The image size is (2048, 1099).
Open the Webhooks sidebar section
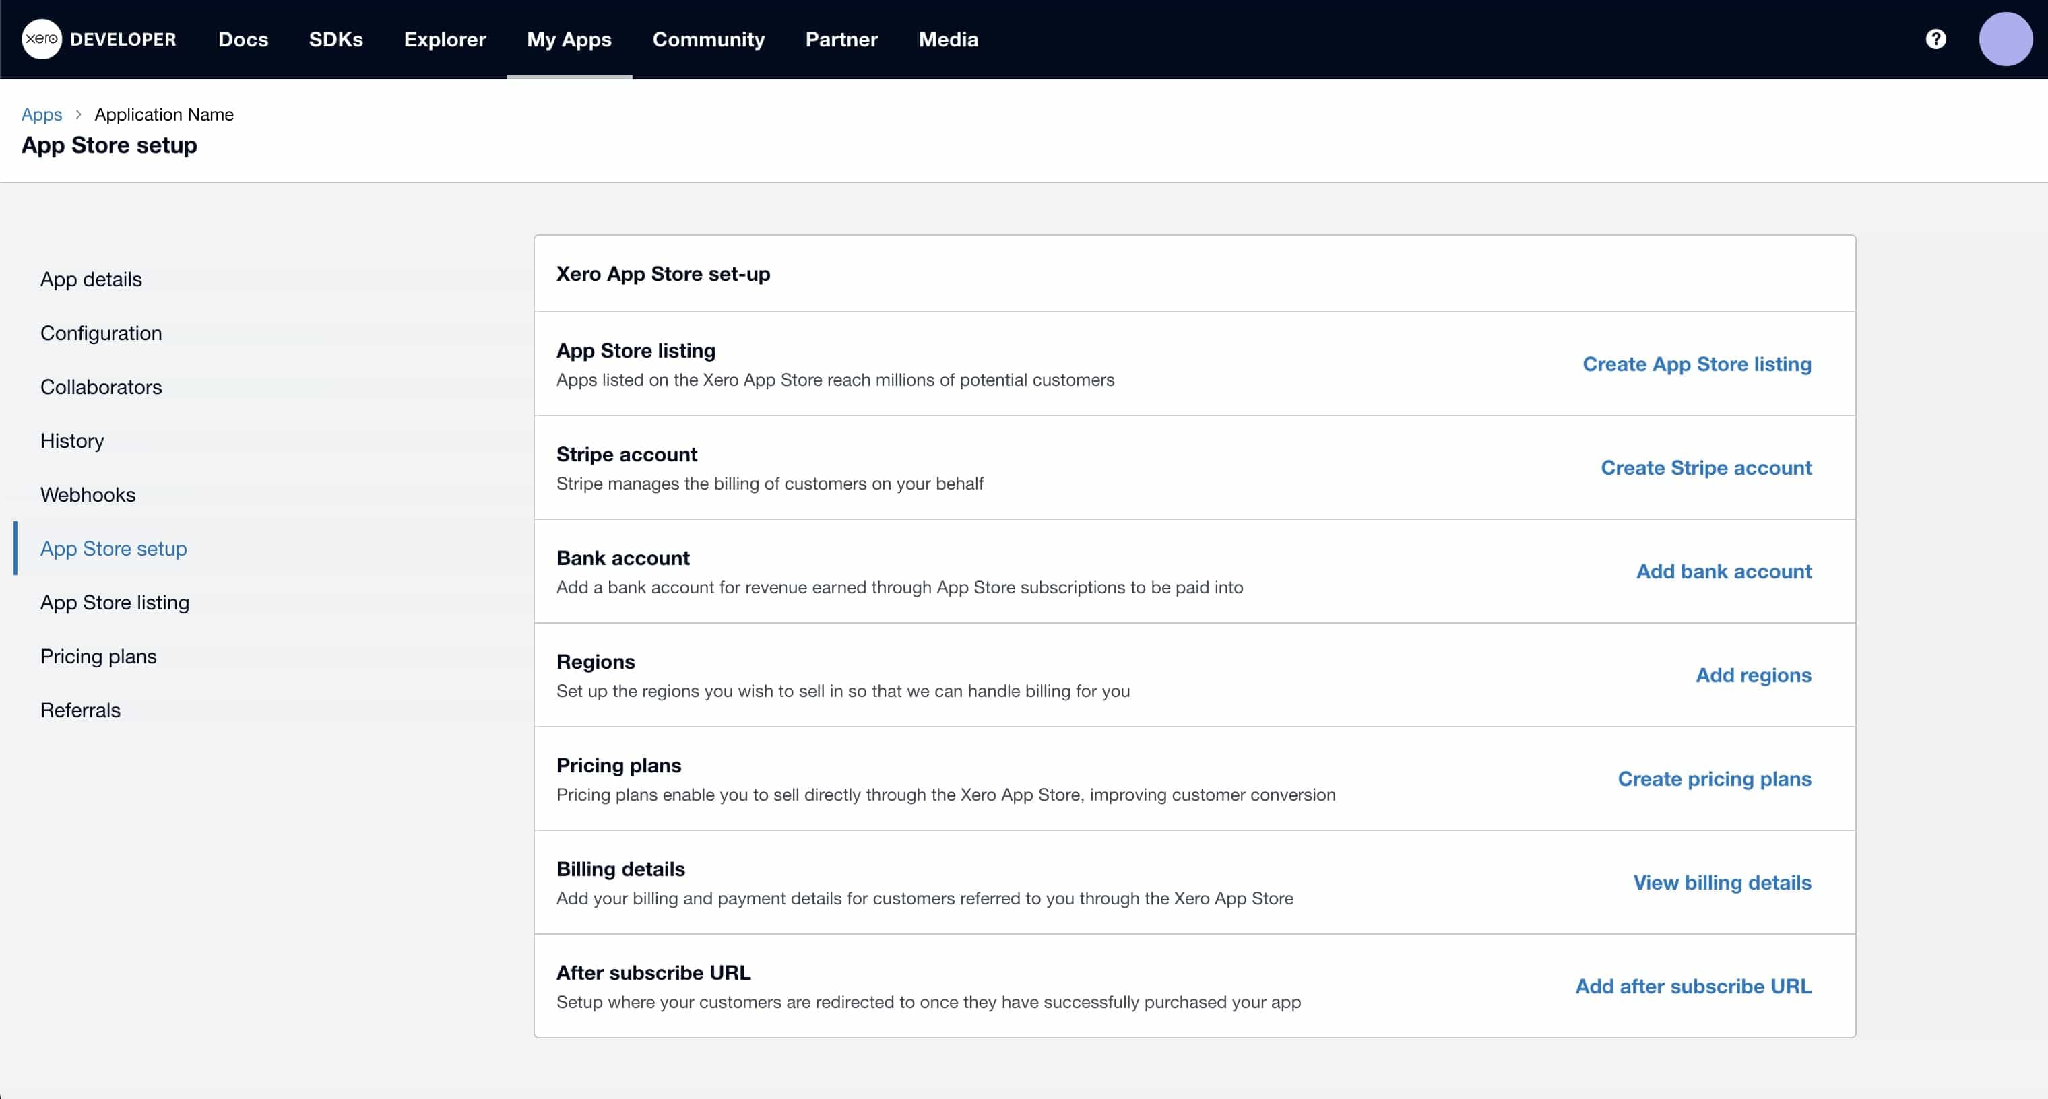pos(88,494)
